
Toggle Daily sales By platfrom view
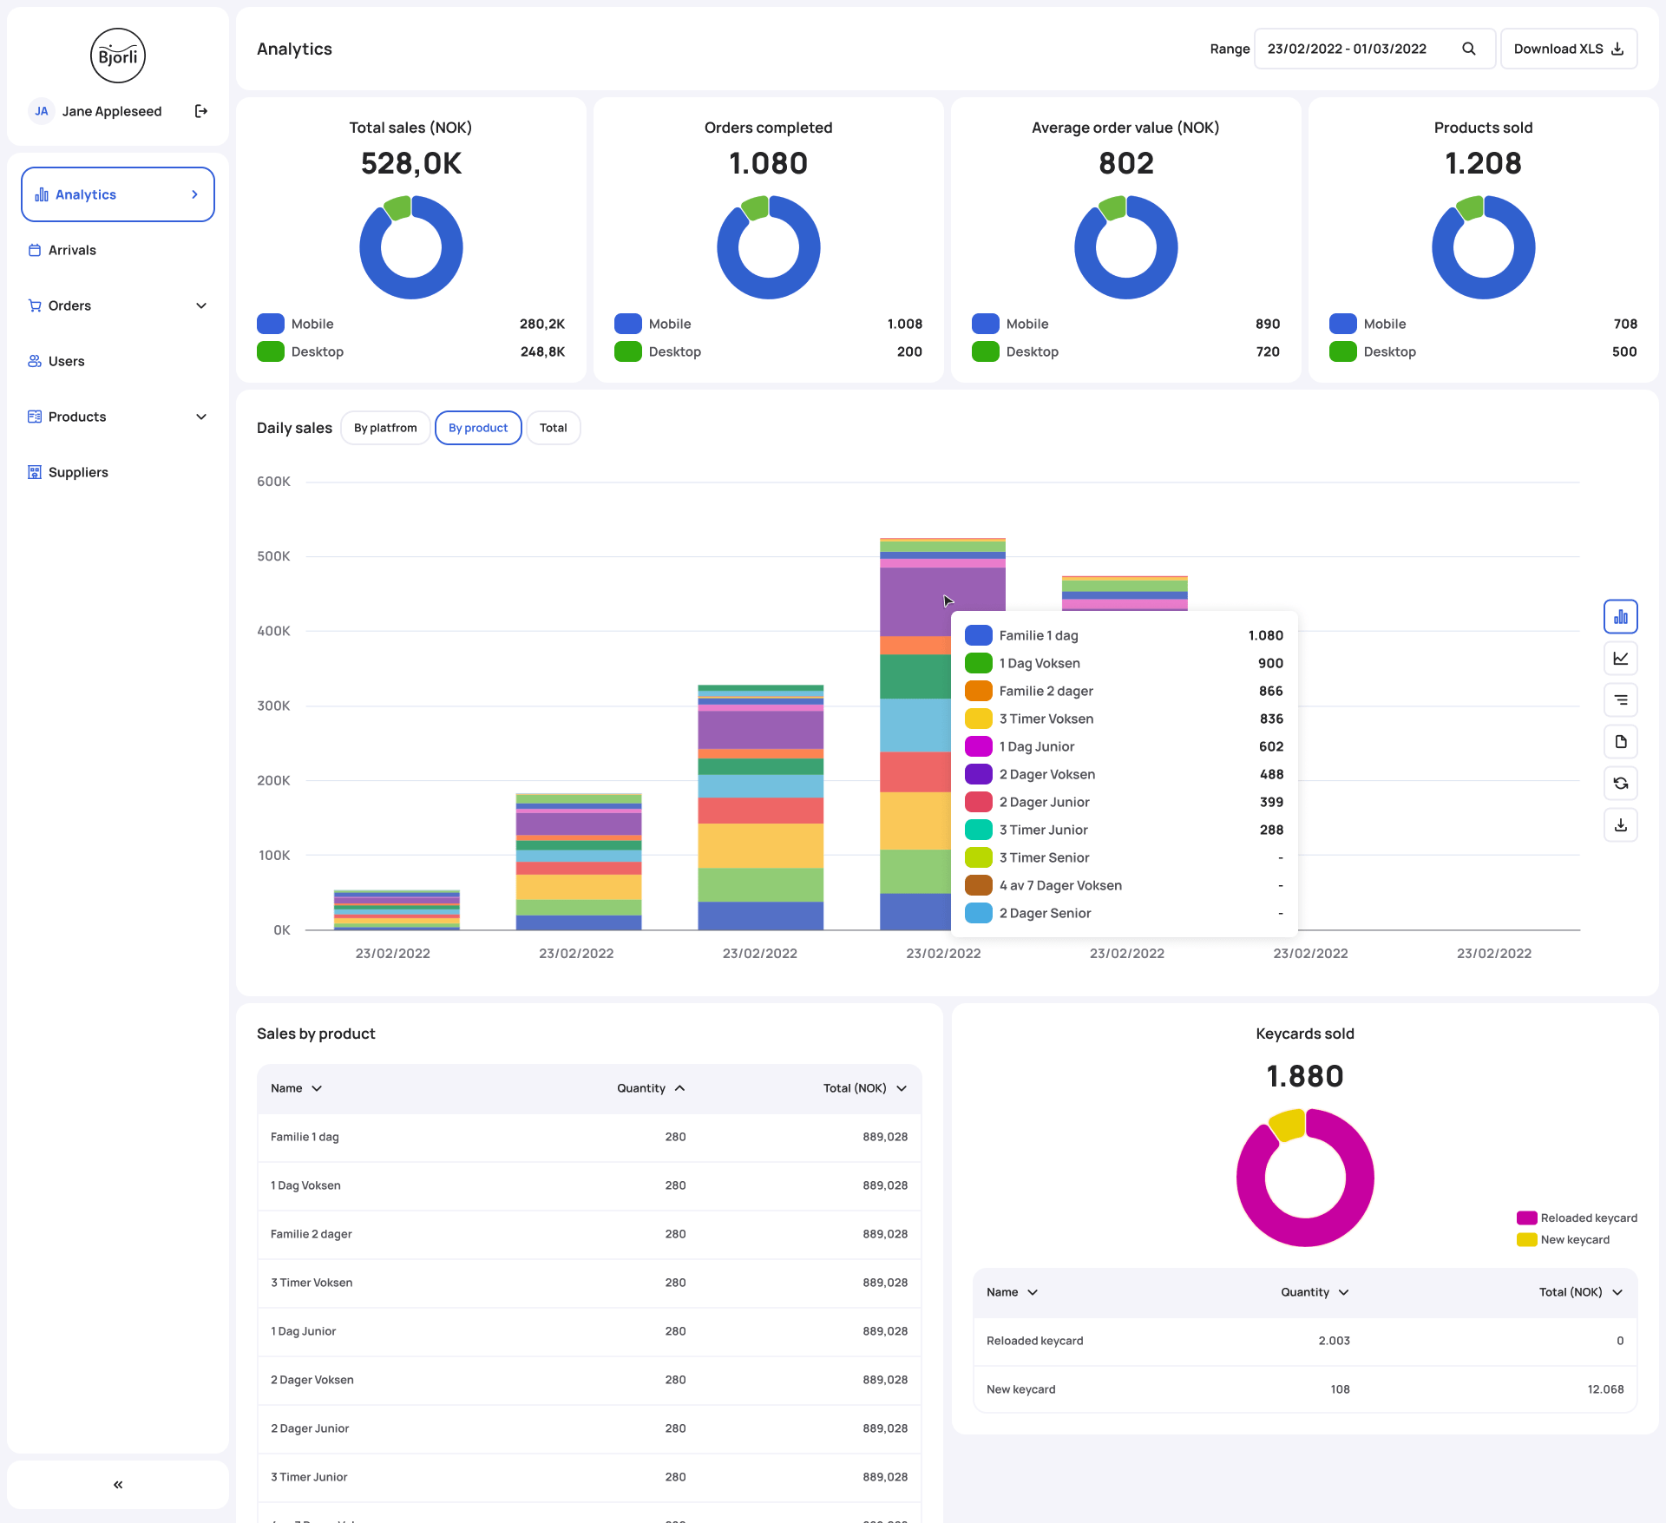tap(385, 428)
